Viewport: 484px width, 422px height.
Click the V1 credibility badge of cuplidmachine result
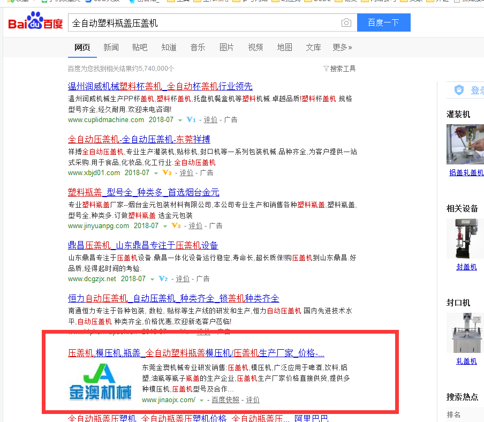coord(191,120)
